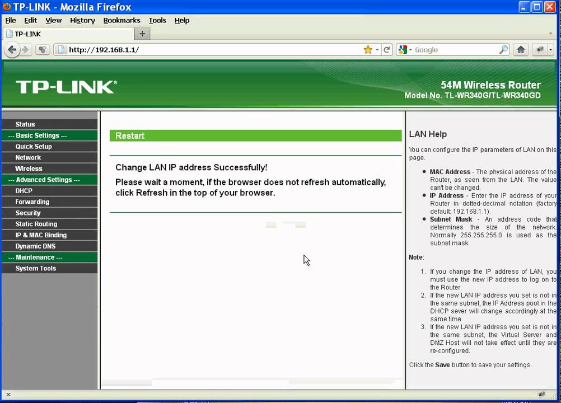This screenshot has height=403, width=561.
Task: Minimize the Firefox window
Action: pyautogui.click(x=524, y=7)
